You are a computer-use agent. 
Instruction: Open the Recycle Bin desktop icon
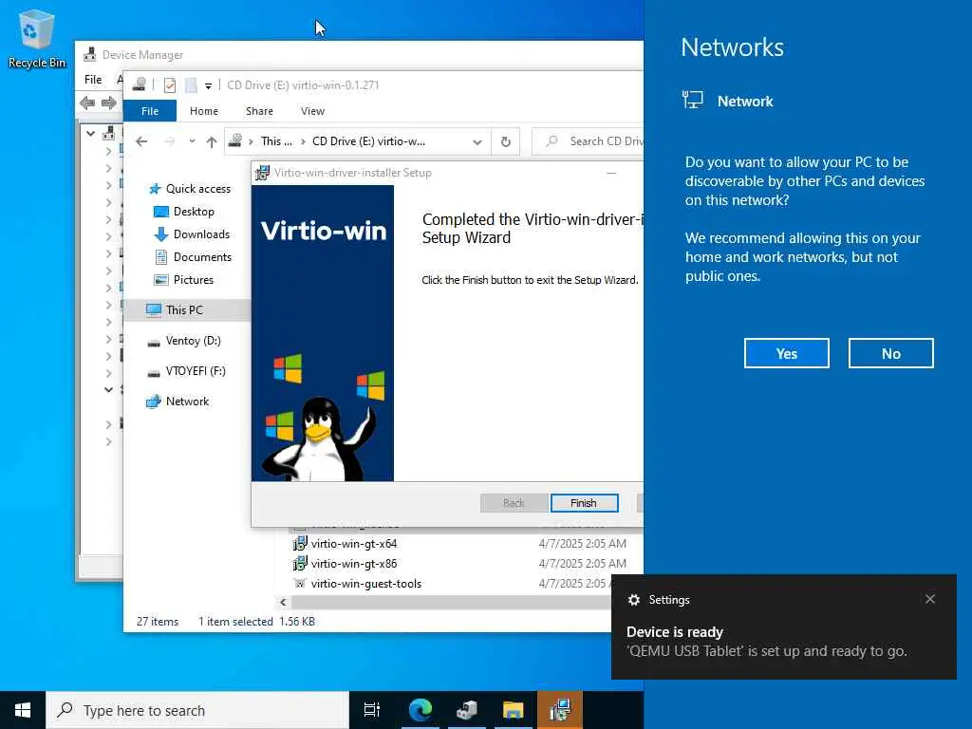click(37, 38)
